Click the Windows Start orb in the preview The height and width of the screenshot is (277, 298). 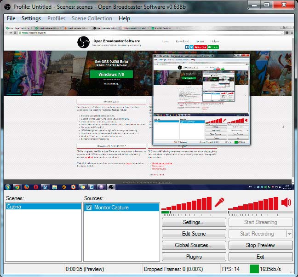[8, 187]
